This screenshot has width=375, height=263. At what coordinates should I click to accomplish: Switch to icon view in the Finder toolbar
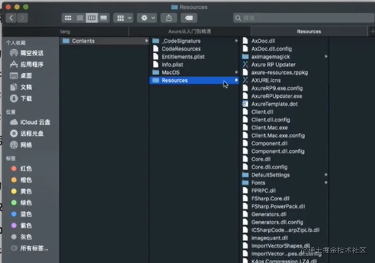click(x=68, y=18)
